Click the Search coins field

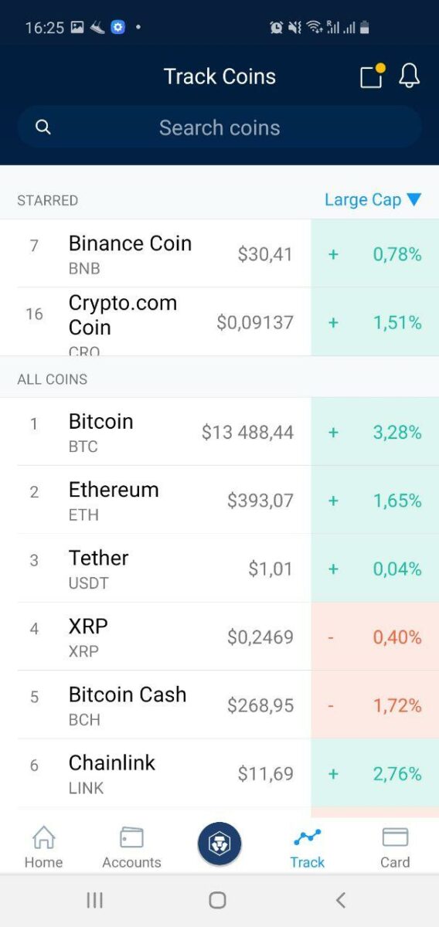point(219,127)
